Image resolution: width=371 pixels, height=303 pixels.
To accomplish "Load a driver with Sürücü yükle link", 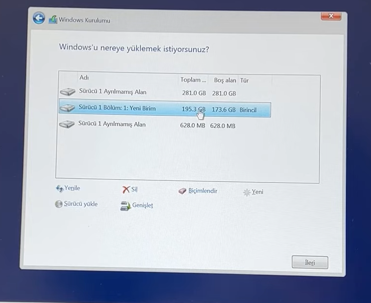I will pyautogui.click(x=81, y=204).
